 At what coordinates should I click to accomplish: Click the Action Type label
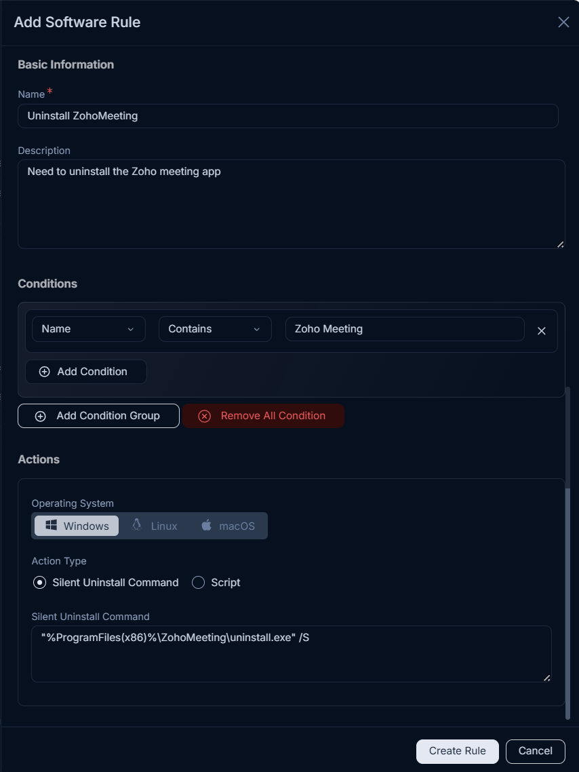click(59, 561)
